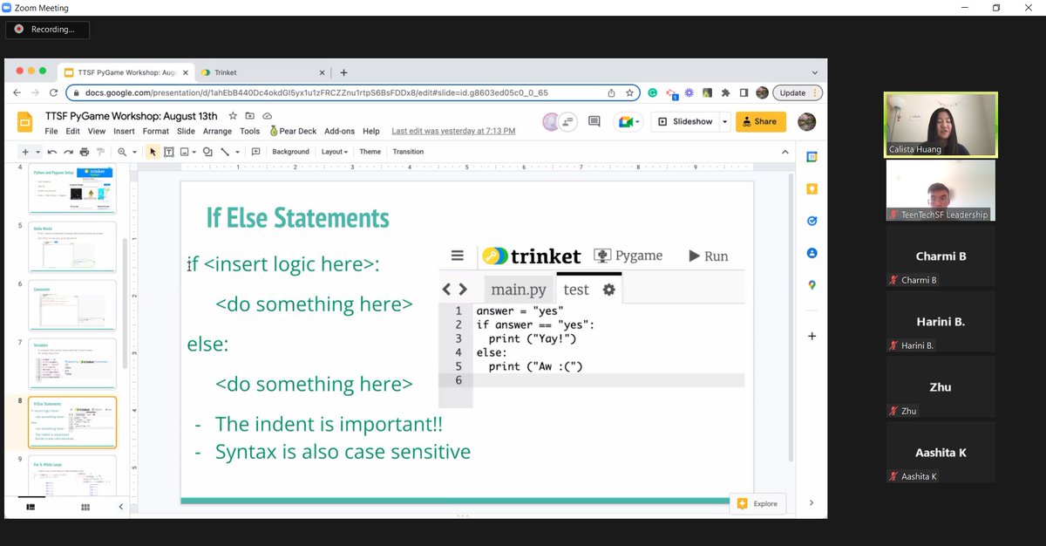The height and width of the screenshot is (546, 1046).
Task: Click the redo arrow in Slides toolbar
Action: point(69,152)
